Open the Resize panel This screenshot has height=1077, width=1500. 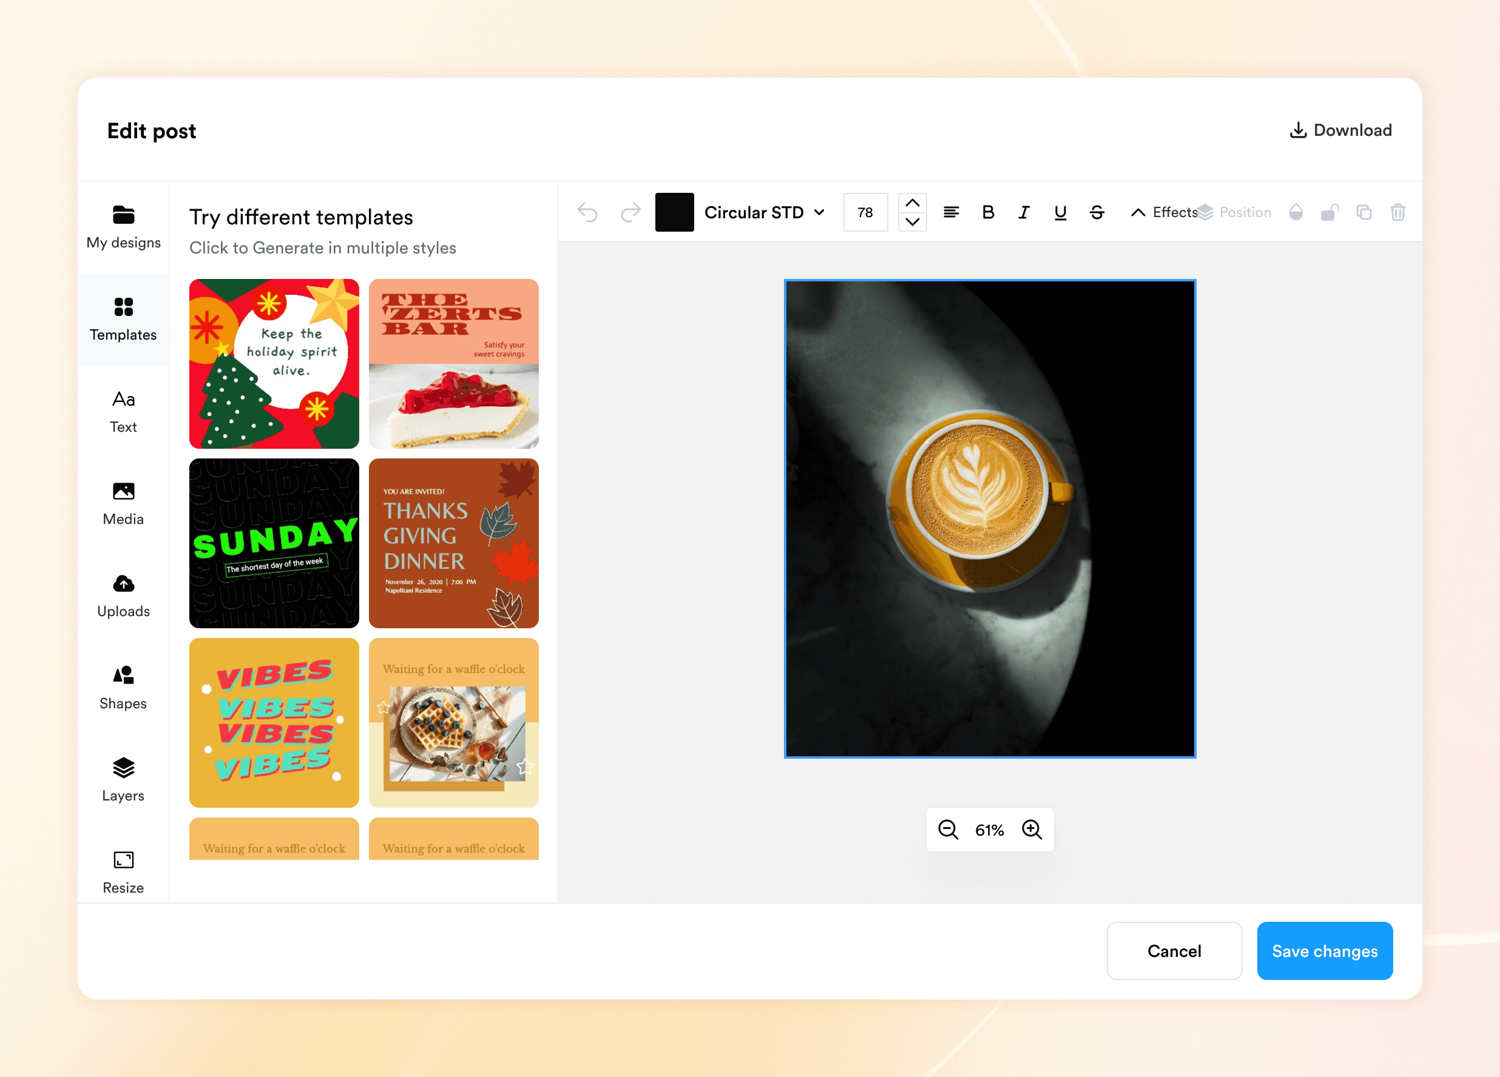click(x=123, y=873)
